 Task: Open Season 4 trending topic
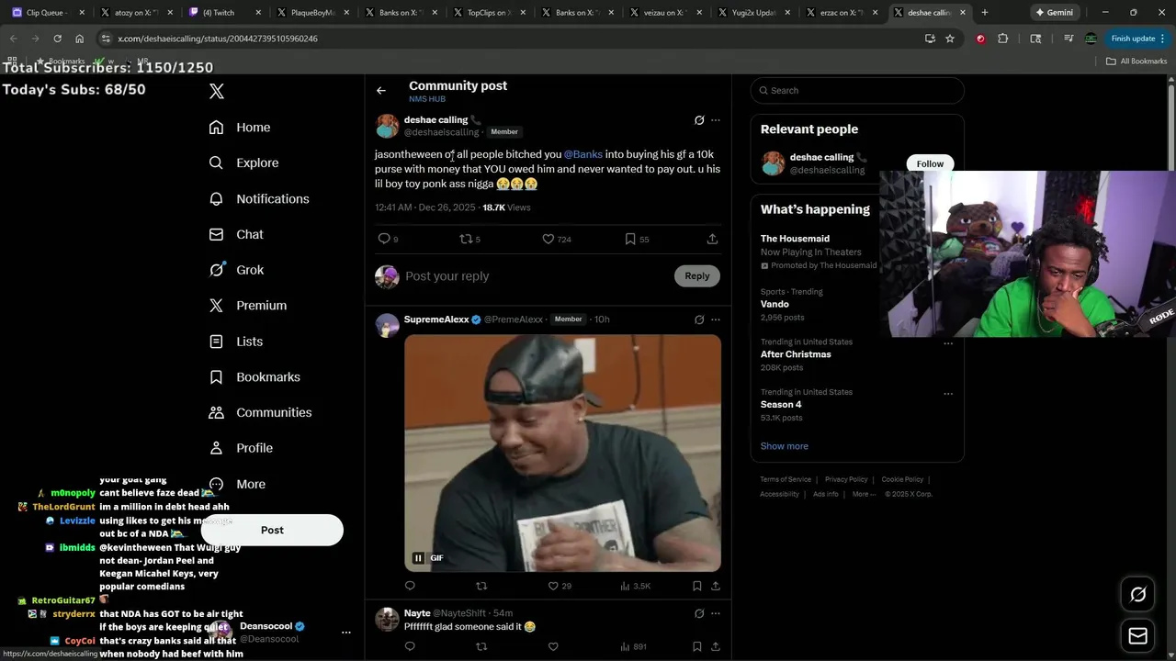(x=781, y=404)
